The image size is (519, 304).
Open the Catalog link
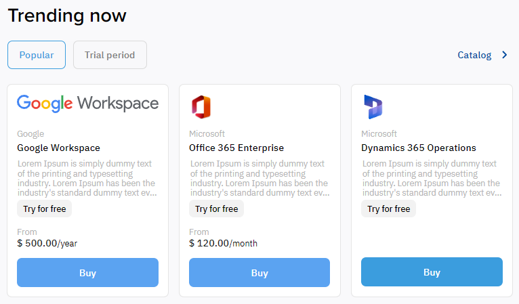[474, 55]
